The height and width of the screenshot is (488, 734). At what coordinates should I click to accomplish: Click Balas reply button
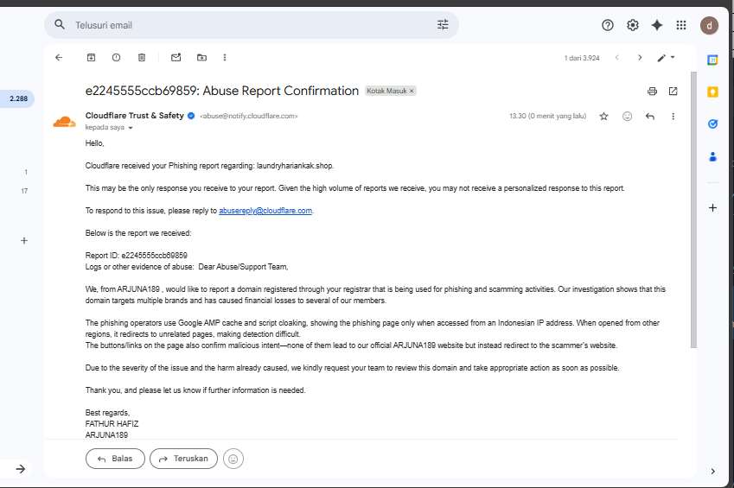pyautogui.click(x=115, y=459)
